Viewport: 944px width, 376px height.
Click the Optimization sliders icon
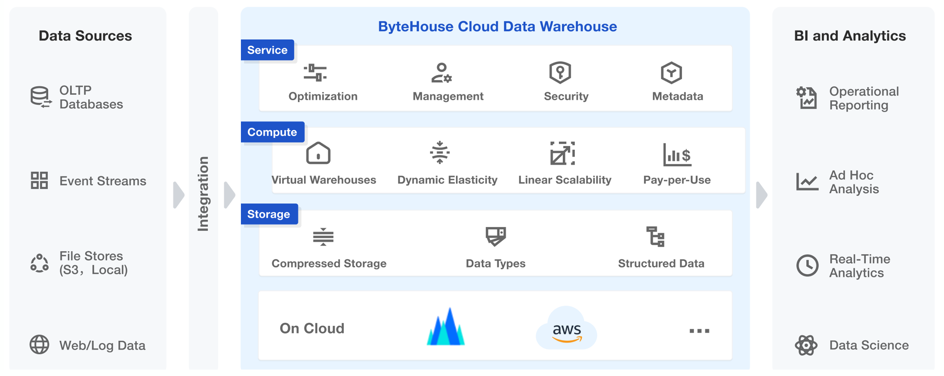tap(315, 73)
